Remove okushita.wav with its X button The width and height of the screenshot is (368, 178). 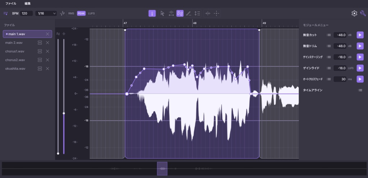click(47, 69)
